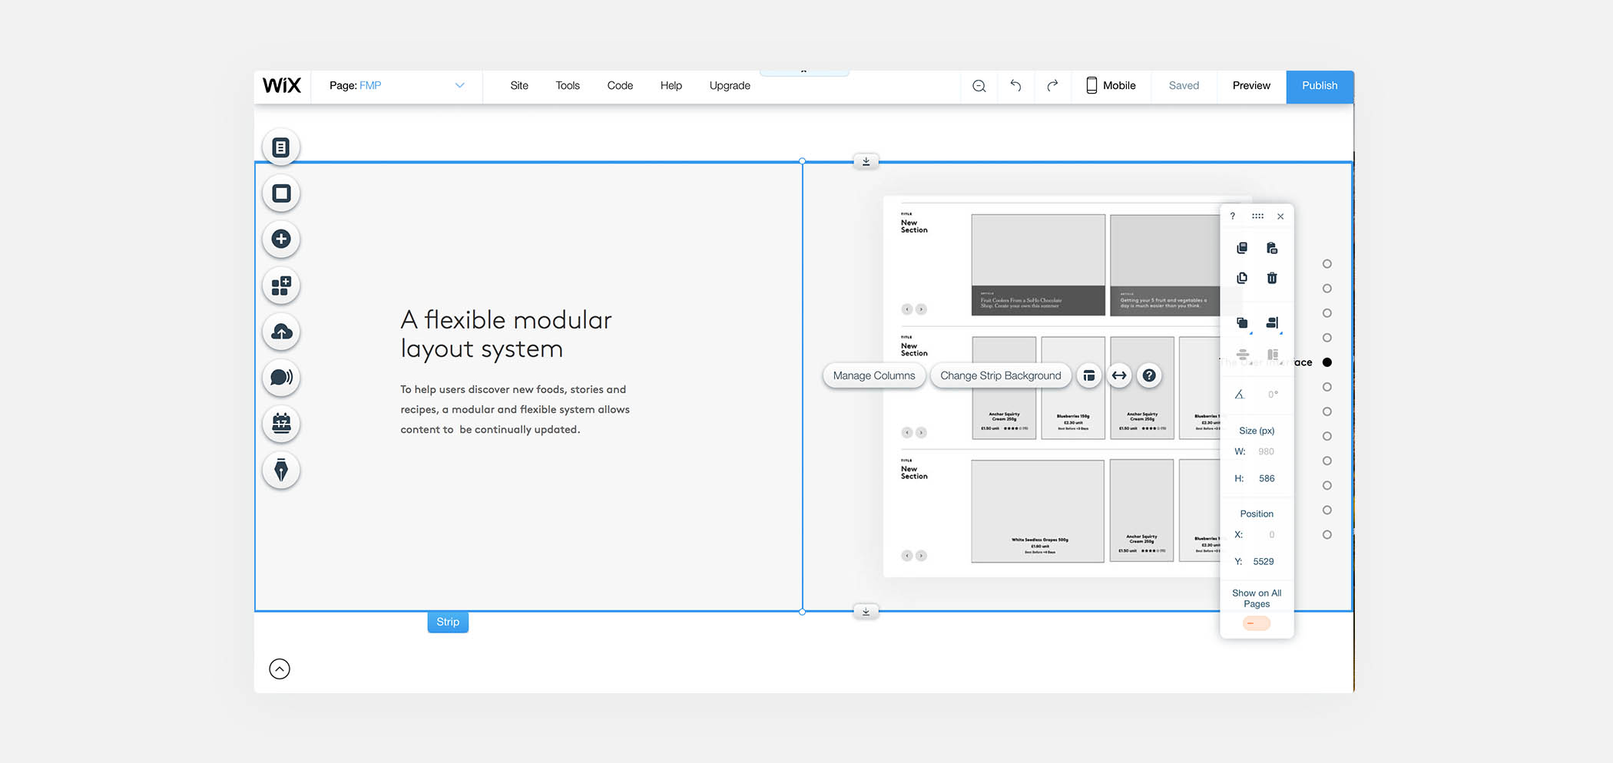This screenshot has width=1613, height=763.
Task: Click the blue Strip label tag
Action: (x=448, y=622)
